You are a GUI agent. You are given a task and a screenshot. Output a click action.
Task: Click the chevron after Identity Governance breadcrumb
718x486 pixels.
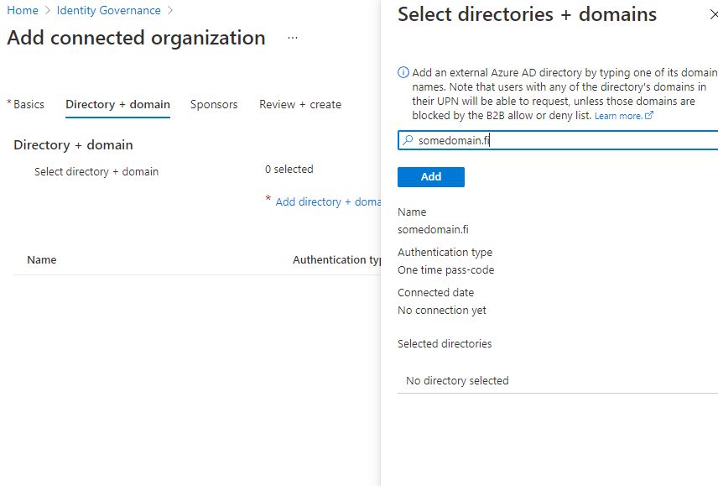point(170,11)
